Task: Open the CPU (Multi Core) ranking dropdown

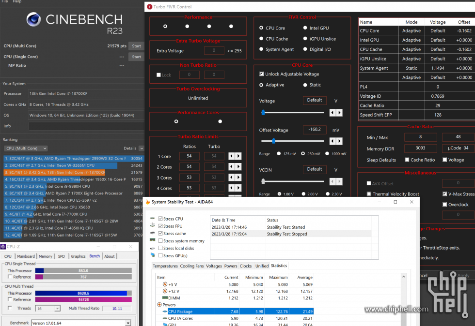Action: pyautogui.click(x=26, y=148)
